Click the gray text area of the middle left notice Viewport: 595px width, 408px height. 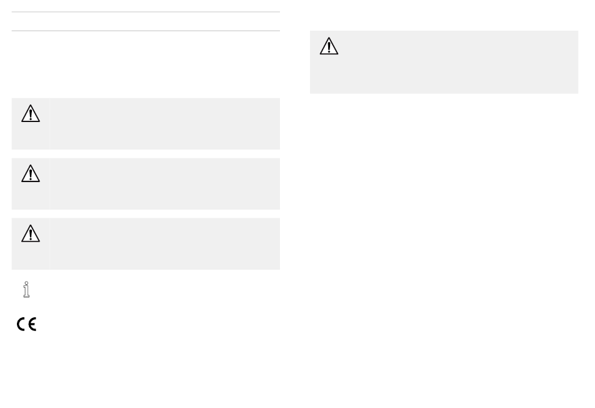pyautogui.click(x=165, y=184)
